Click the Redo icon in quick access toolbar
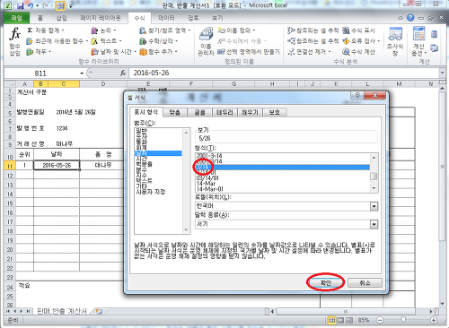449x328 pixels. click(45, 5)
